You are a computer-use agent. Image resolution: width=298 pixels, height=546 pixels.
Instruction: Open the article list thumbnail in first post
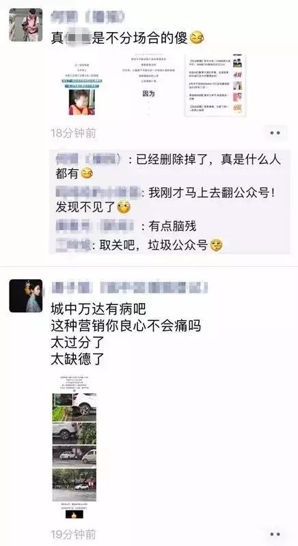215,86
